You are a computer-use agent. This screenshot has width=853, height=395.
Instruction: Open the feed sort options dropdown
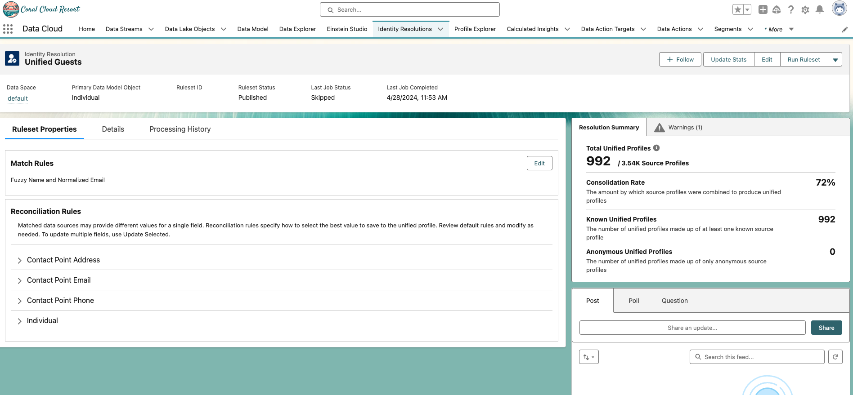(588, 357)
